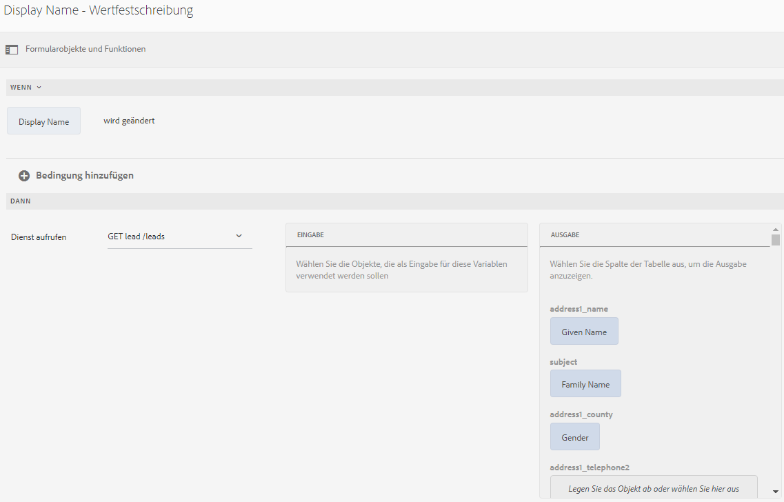This screenshot has width=784, height=502.
Task: Select the Display Name object chip
Action: [43, 121]
